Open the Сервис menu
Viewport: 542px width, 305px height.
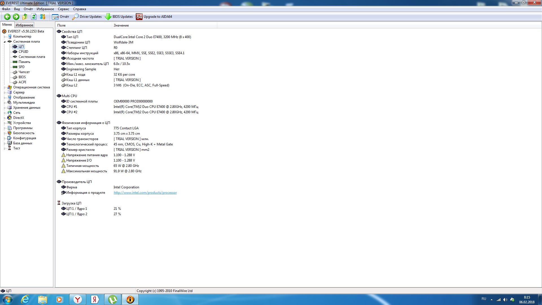pyautogui.click(x=63, y=9)
